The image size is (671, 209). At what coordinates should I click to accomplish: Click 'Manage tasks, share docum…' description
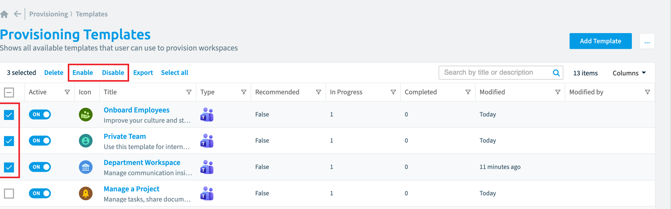(147, 199)
